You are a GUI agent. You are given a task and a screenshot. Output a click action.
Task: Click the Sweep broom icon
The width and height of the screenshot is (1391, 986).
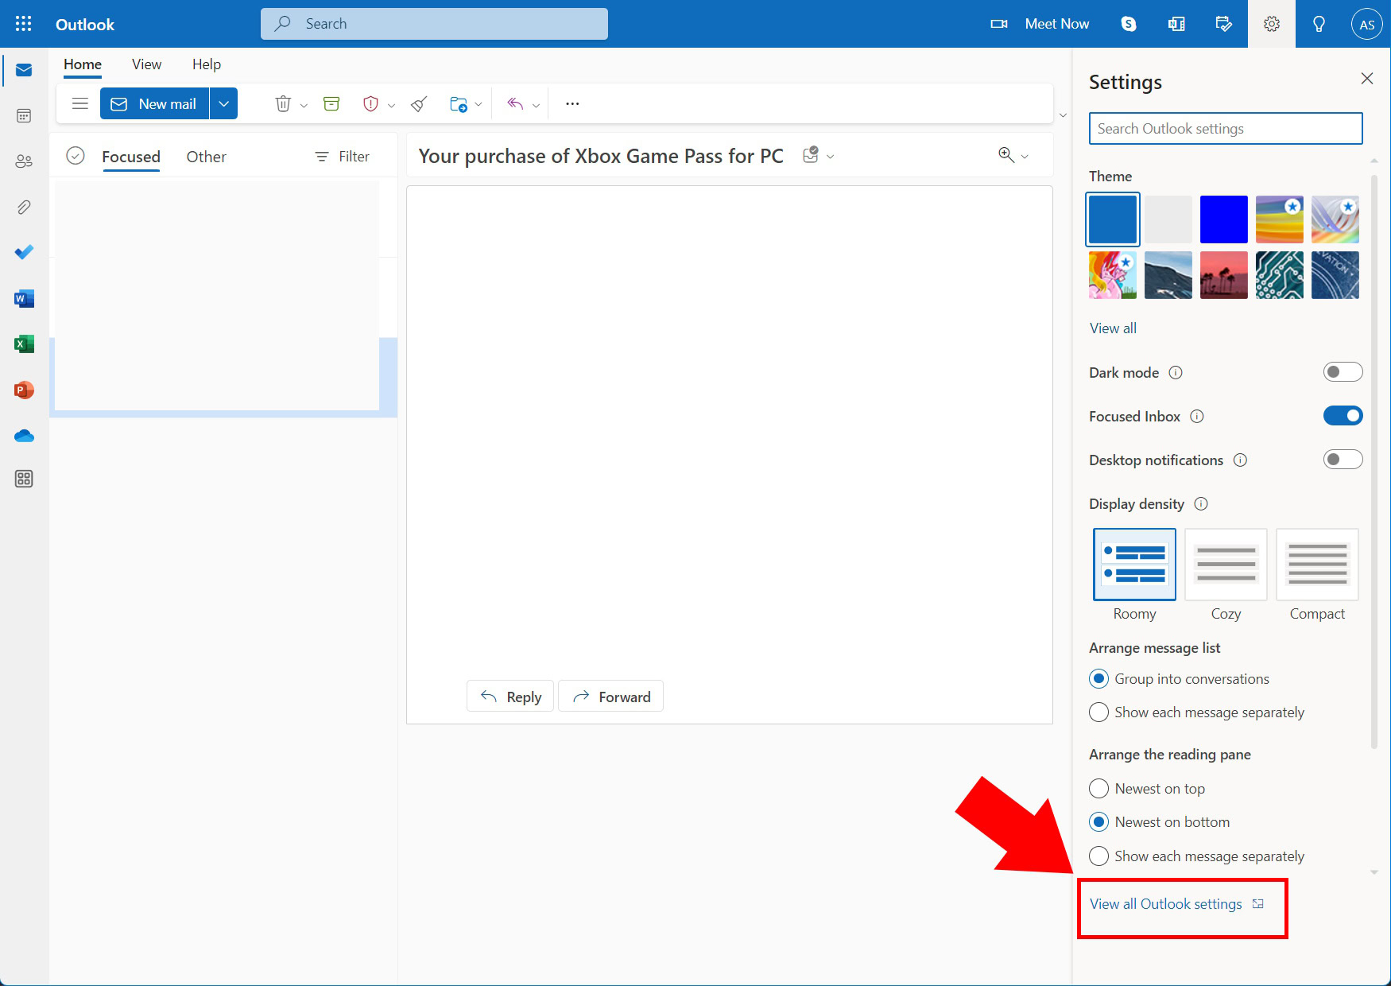(x=419, y=104)
